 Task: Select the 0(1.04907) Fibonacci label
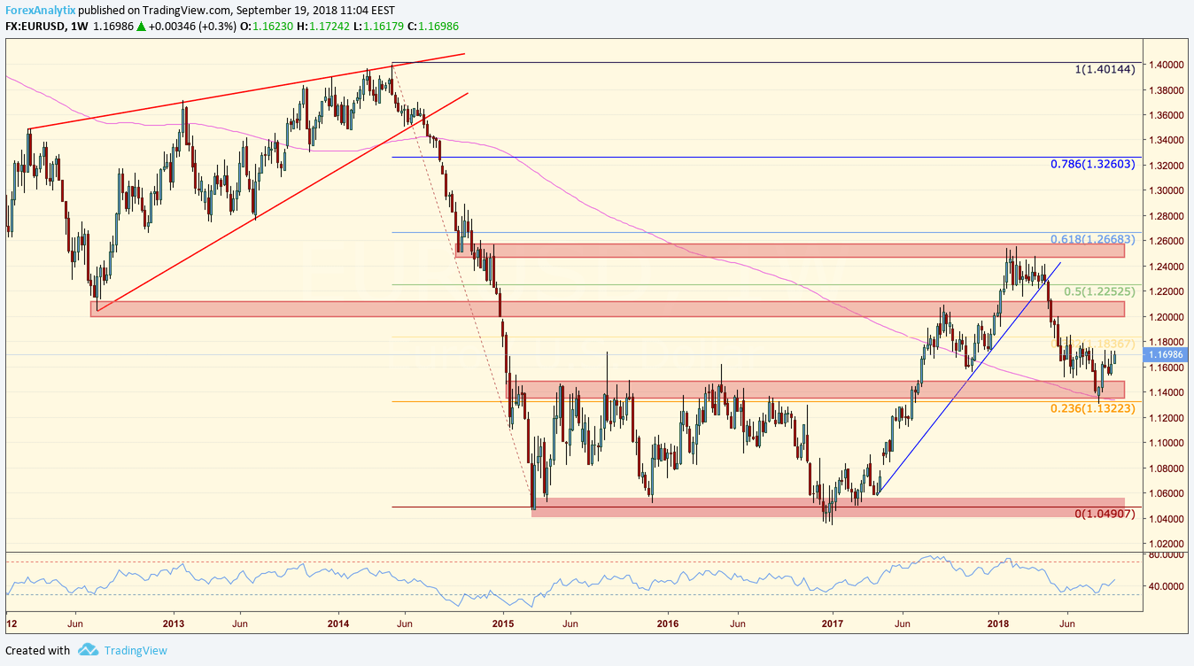pyautogui.click(x=1105, y=514)
